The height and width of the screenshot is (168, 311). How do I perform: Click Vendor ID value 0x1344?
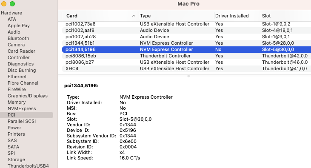click(x=128, y=125)
